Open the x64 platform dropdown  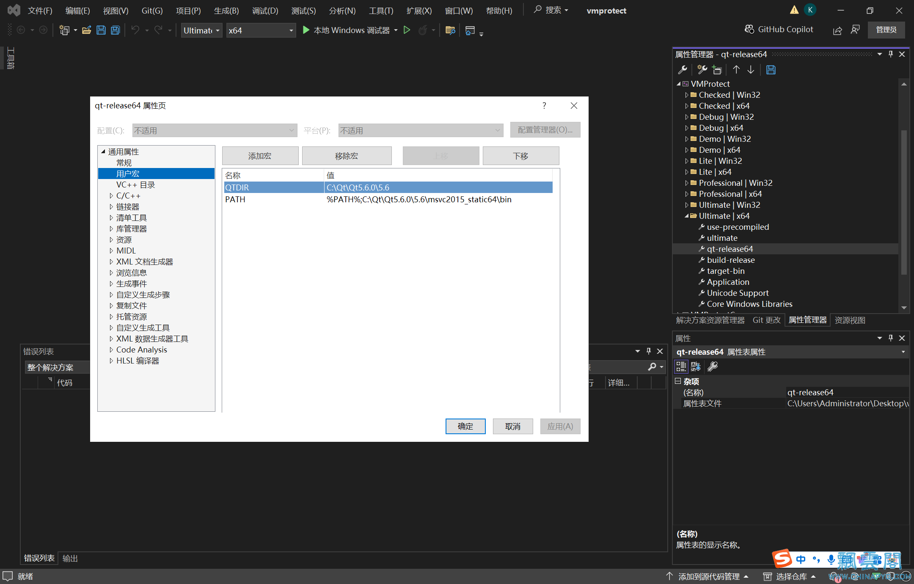261,30
